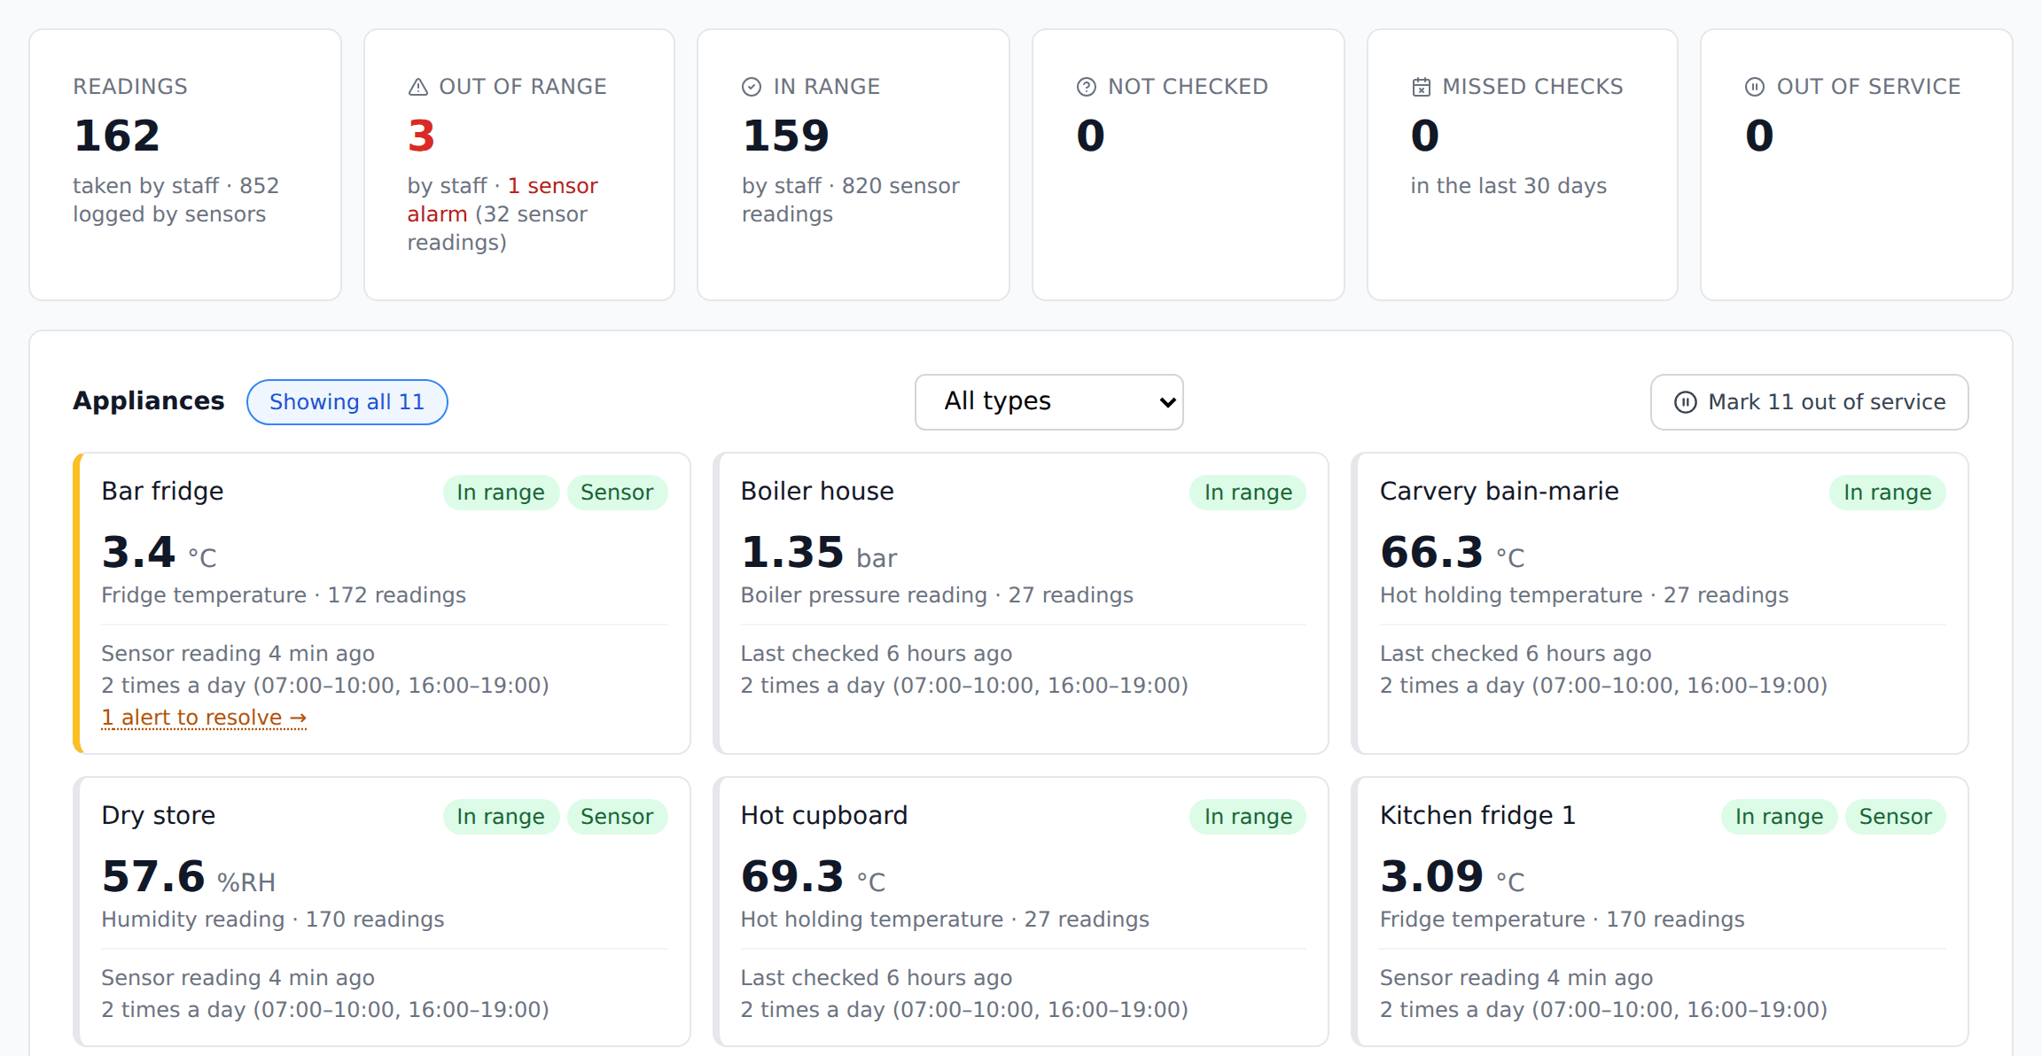Click the 66.3 °C bain-marie reading

(x=1453, y=553)
